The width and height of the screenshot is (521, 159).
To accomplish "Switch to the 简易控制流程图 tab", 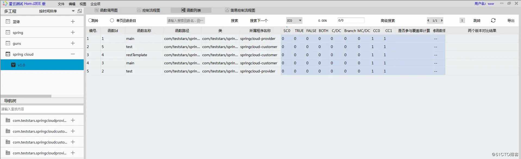I will pos(240,10).
